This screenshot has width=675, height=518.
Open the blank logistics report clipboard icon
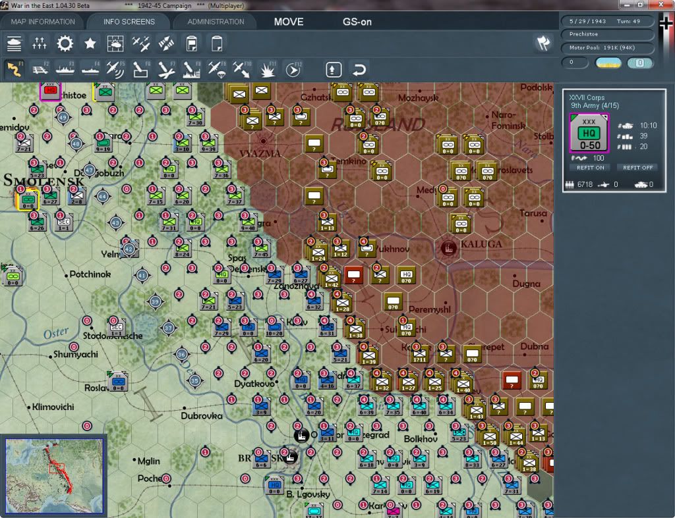coord(217,43)
